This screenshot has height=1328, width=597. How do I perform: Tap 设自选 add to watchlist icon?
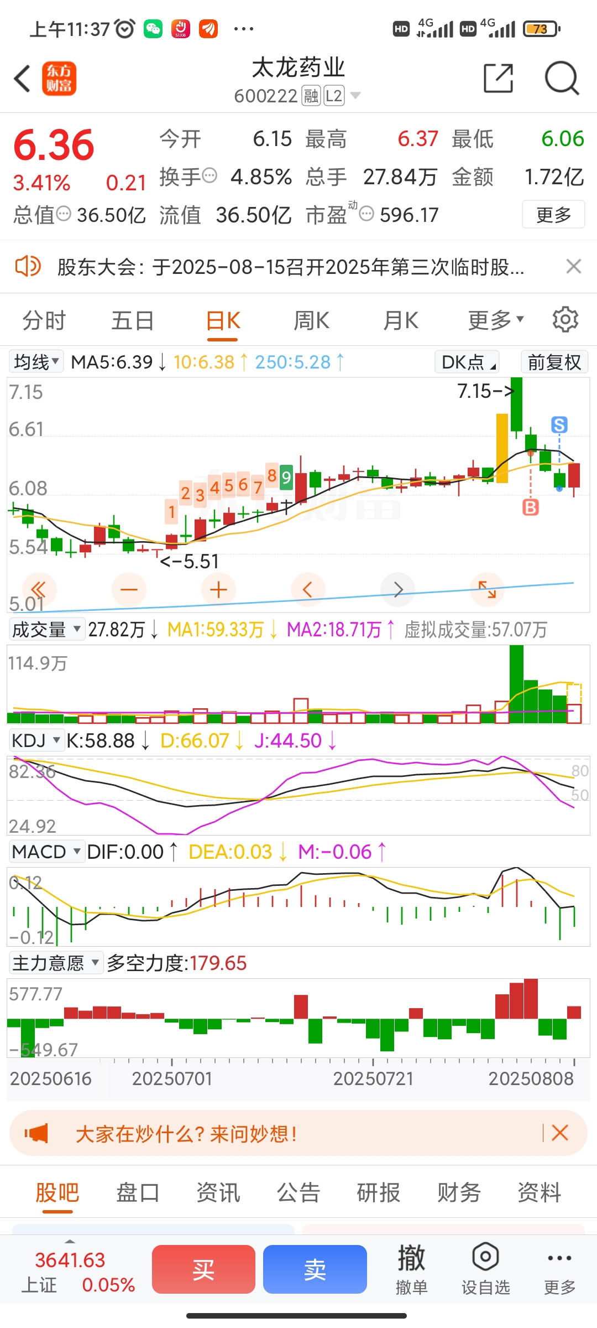pyautogui.click(x=486, y=1269)
